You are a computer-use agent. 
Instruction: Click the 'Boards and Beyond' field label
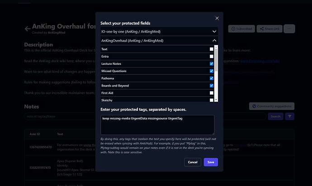tap(115, 86)
